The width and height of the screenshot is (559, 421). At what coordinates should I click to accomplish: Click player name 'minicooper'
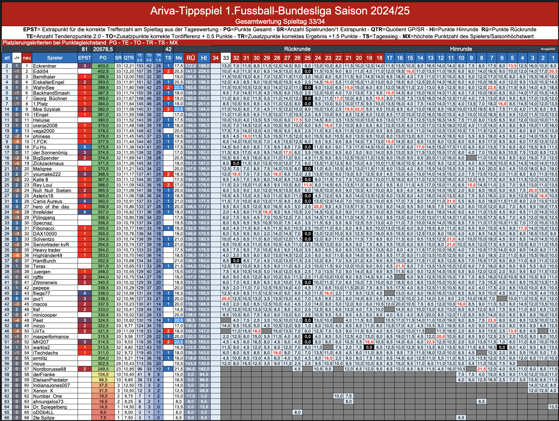point(45,315)
